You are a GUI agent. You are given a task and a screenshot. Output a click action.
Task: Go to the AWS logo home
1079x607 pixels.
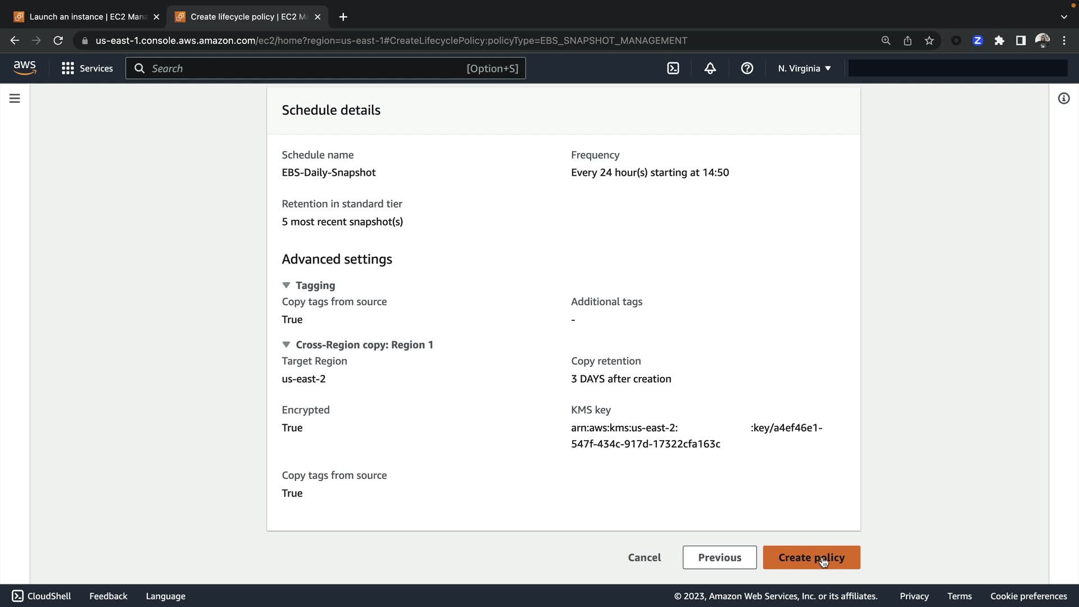point(25,68)
